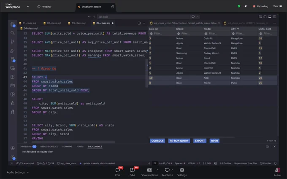Switch to the 03-class.sql tab
The width and height of the screenshot is (287, 179).
click(x=76, y=23)
